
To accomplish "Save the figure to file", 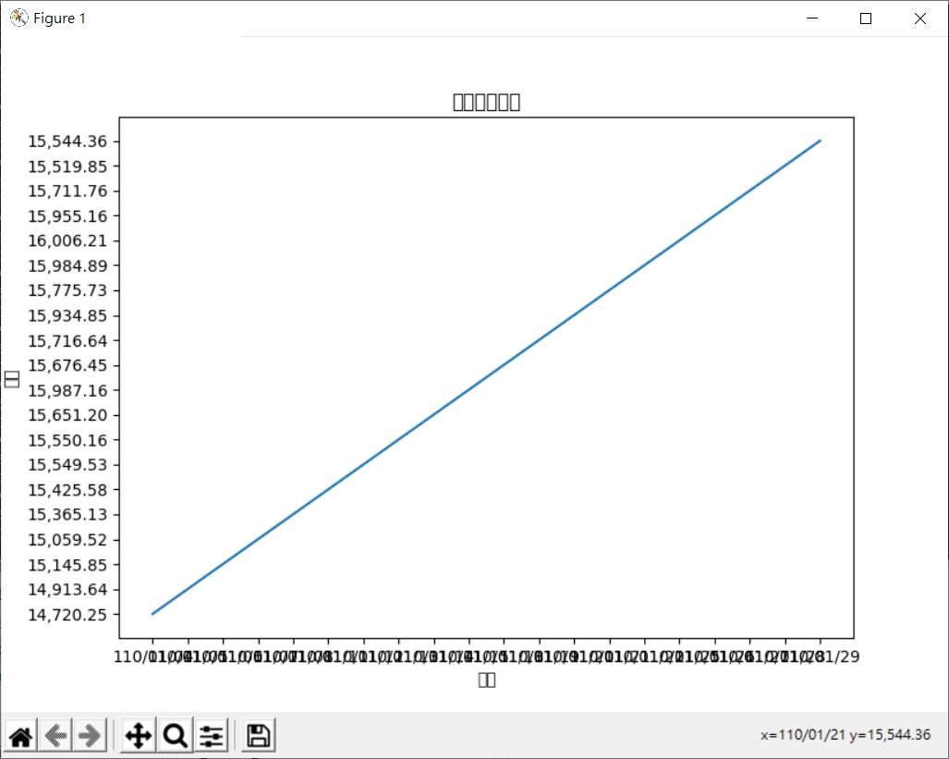I will pyautogui.click(x=259, y=736).
